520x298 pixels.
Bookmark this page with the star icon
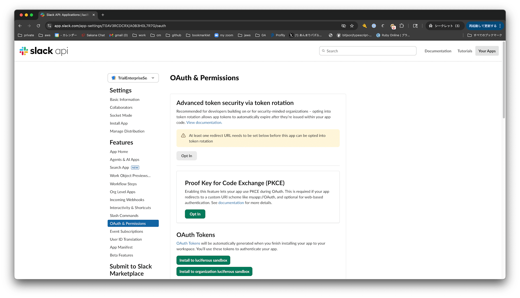pyautogui.click(x=352, y=26)
